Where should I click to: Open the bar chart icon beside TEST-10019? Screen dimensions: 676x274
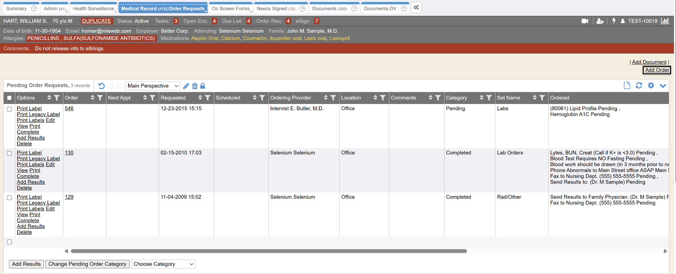(665, 21)
